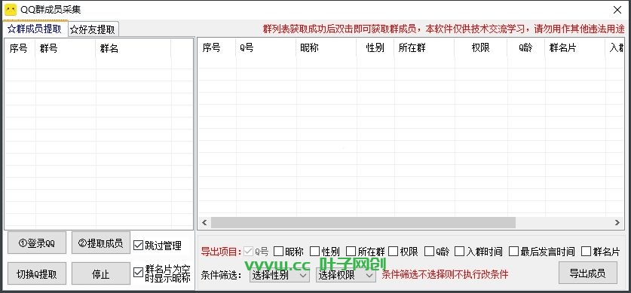This screenshot has height=293, width=631.
Task: Click Q龄 column header in member table
Action: click(x=526, y=47)
